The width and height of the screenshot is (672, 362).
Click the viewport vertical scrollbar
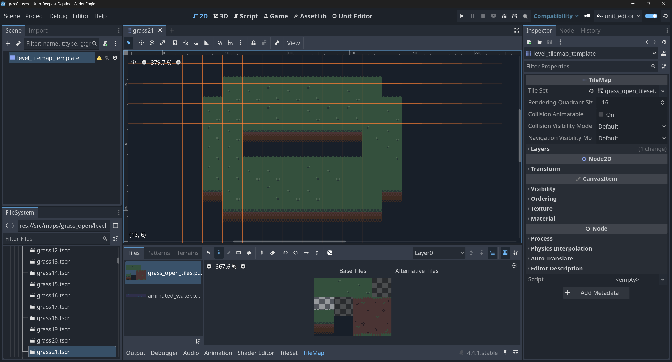coord(519,135)
